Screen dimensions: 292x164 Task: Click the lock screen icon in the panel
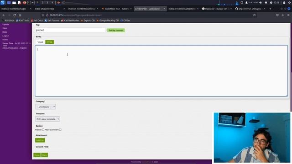[x=284, y=3]
